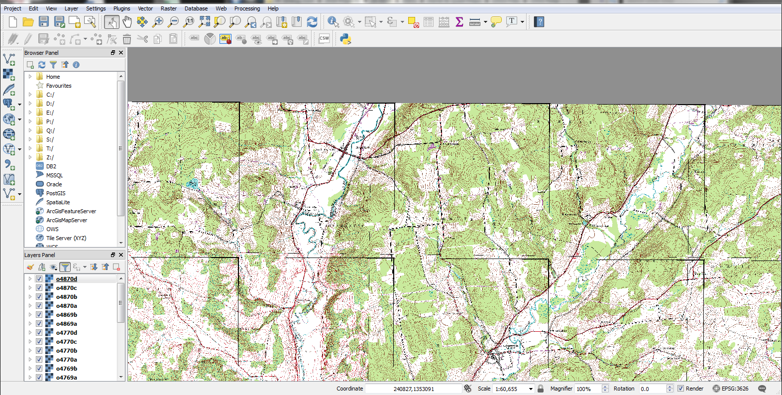Viewport: 782px width, 395px height.
Task: Expand the C:/ drive node
Action: tap(30, 95)
